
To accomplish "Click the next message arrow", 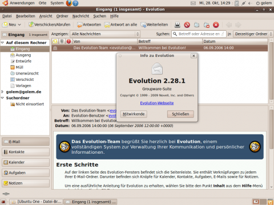I will point(238,24).
